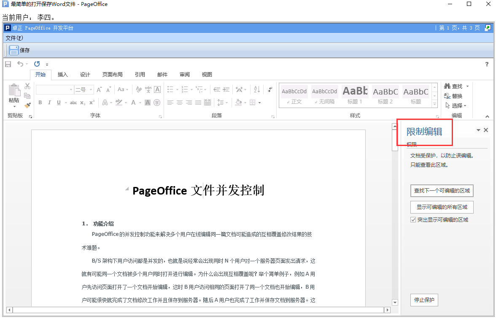
Task: Switch to the 设计 ribbon tab
Action: [x=85, y=74]
